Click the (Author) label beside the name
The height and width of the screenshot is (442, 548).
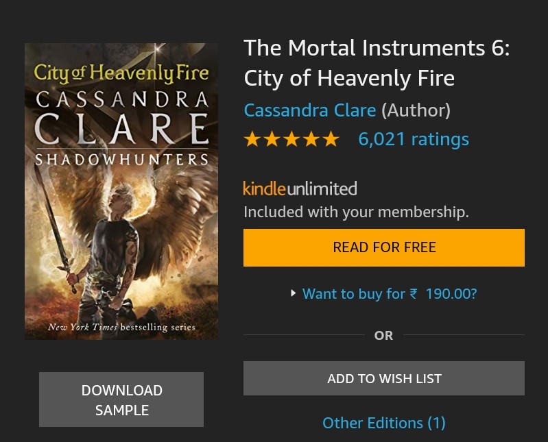[x=416, y=110]
